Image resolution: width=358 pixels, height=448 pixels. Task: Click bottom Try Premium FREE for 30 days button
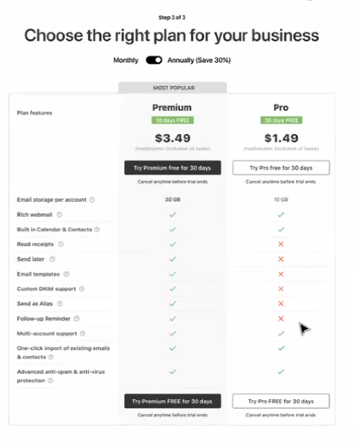(x=173, y=401)
